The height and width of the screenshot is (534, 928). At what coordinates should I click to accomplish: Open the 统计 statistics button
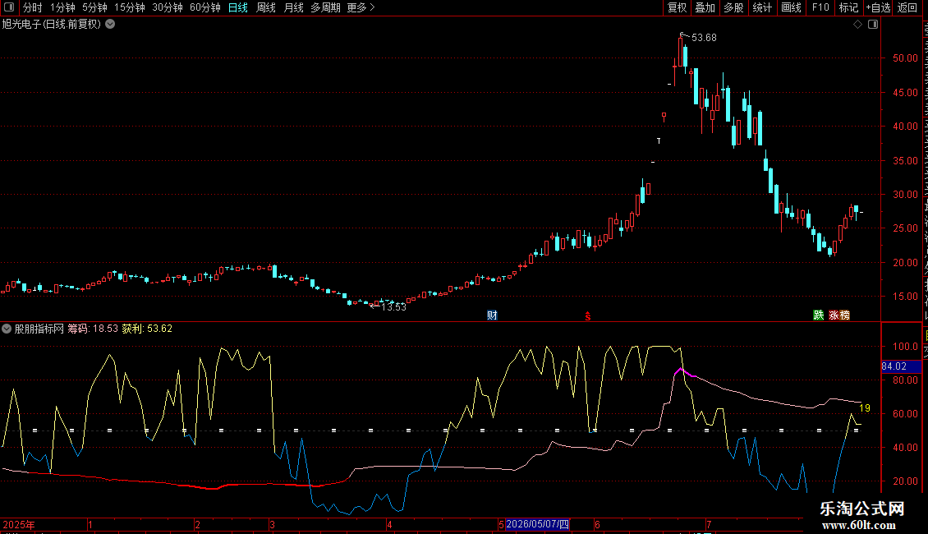coord(761,7)
